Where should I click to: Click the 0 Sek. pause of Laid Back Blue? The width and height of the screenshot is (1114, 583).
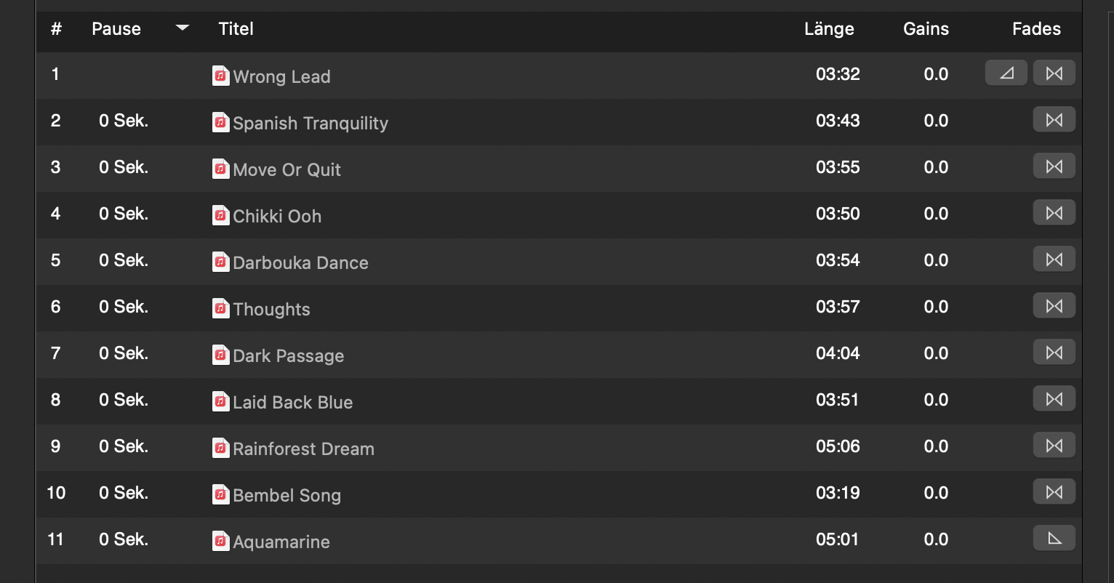(x=124, y=400)
